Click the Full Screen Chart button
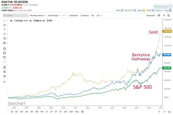The image size is (173, 115). (x=163, y=6)
